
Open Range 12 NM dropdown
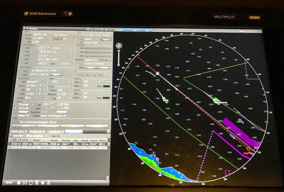[42, 38]
